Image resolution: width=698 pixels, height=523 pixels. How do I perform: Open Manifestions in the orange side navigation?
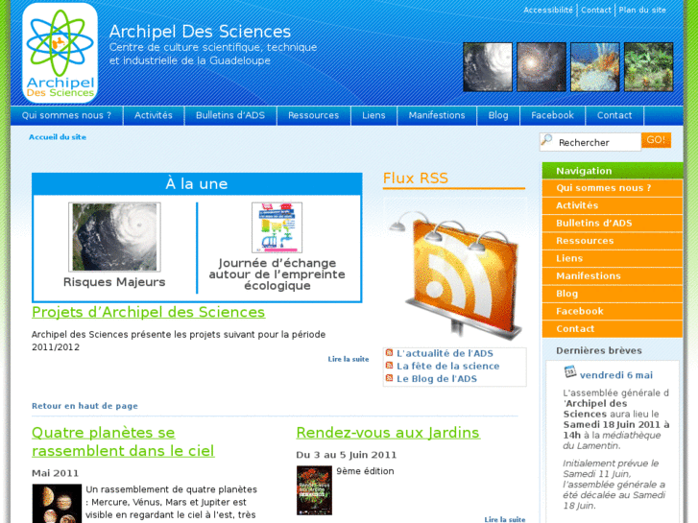coord(613,276)
